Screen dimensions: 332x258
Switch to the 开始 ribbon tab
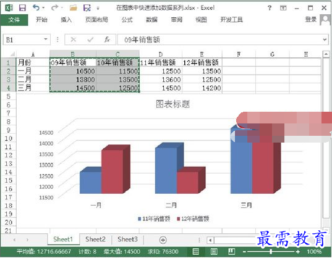41,20
